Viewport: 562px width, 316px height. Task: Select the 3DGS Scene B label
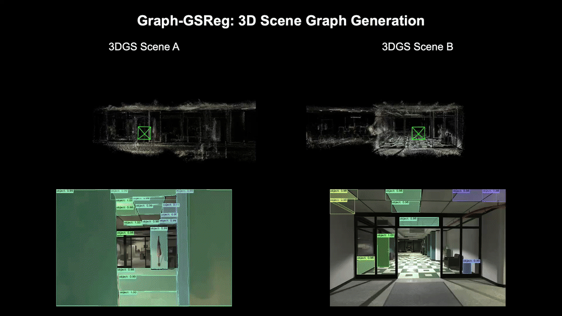pos(417,47)
